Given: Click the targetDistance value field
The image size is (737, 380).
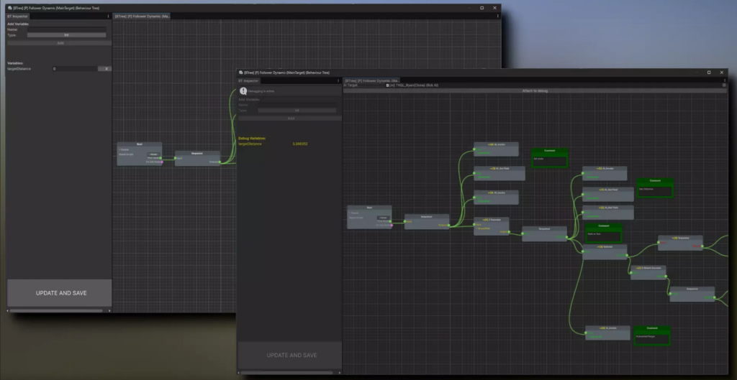Looking at the screenshot, I should (x=74, y=69).
